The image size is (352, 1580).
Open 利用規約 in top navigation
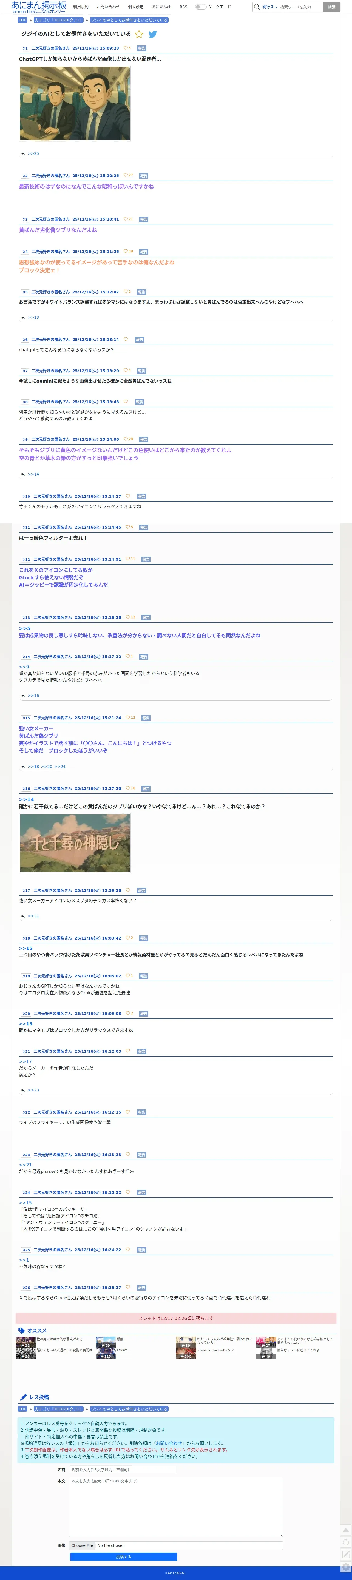tap(80, 7)
